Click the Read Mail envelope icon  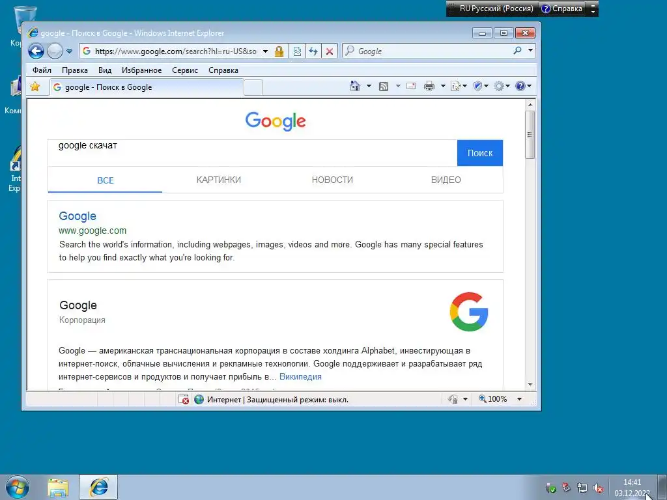[x=411, y=87]
